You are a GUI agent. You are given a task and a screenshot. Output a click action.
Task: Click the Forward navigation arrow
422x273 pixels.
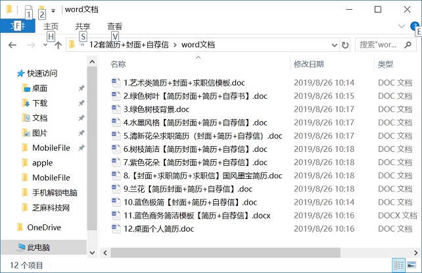[31, 45]
